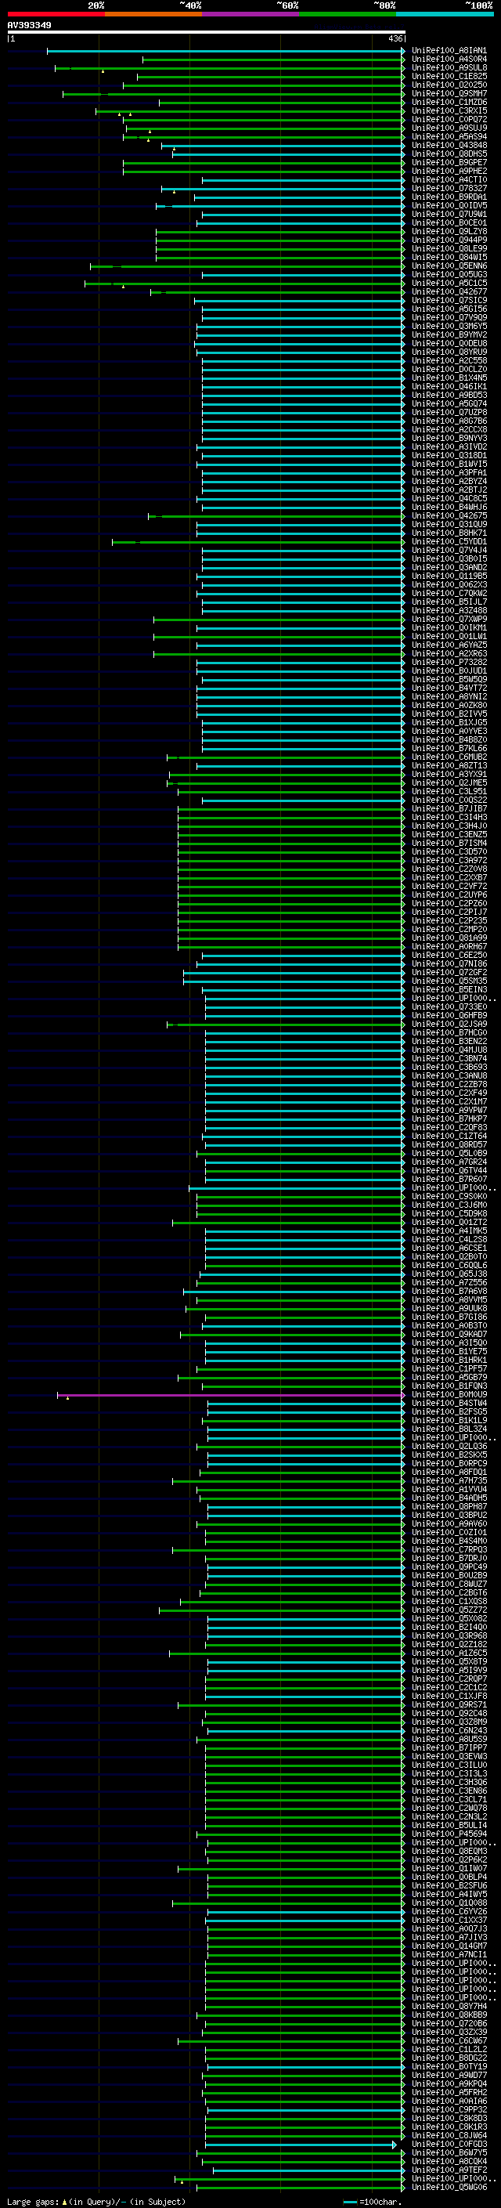Screen dimensions: 501x2208
Task: Select the UniRef100_A5GB79 label
Action: click(x=449, y=1378)
